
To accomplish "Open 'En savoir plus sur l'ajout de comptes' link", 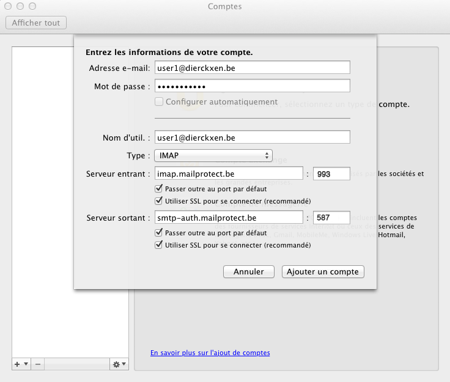I will click(210, 353).
